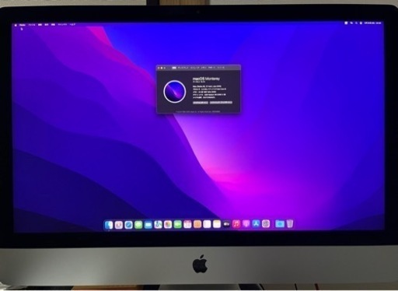The width and height of the screenshot is (398, 291).
Task: Switch to the ディスプレイ (Displays) tab
Action: pyautogui.click(x=183, y=68)
